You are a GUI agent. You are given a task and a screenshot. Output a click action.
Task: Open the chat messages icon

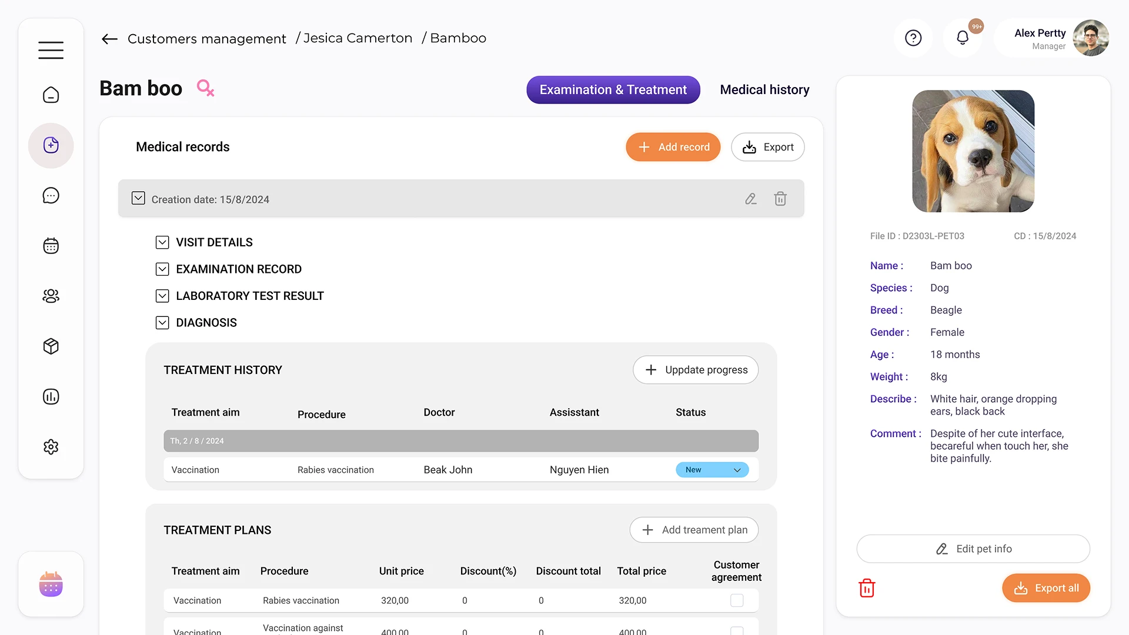51,195
